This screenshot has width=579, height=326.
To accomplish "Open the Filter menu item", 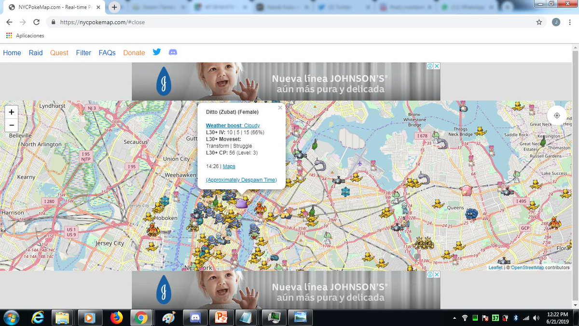I will (83, 53).
